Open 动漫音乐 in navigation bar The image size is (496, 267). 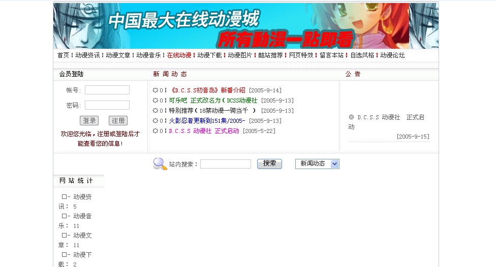click(x=149, y=55)
